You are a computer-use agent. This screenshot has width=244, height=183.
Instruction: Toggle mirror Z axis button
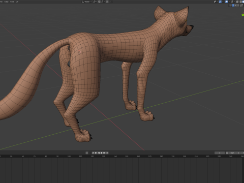pos(238,5)
